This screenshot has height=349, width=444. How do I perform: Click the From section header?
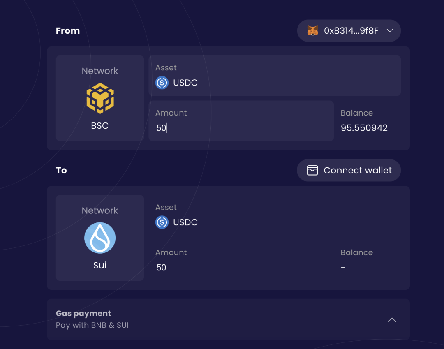pyautogui.click(x=67, y=30)
